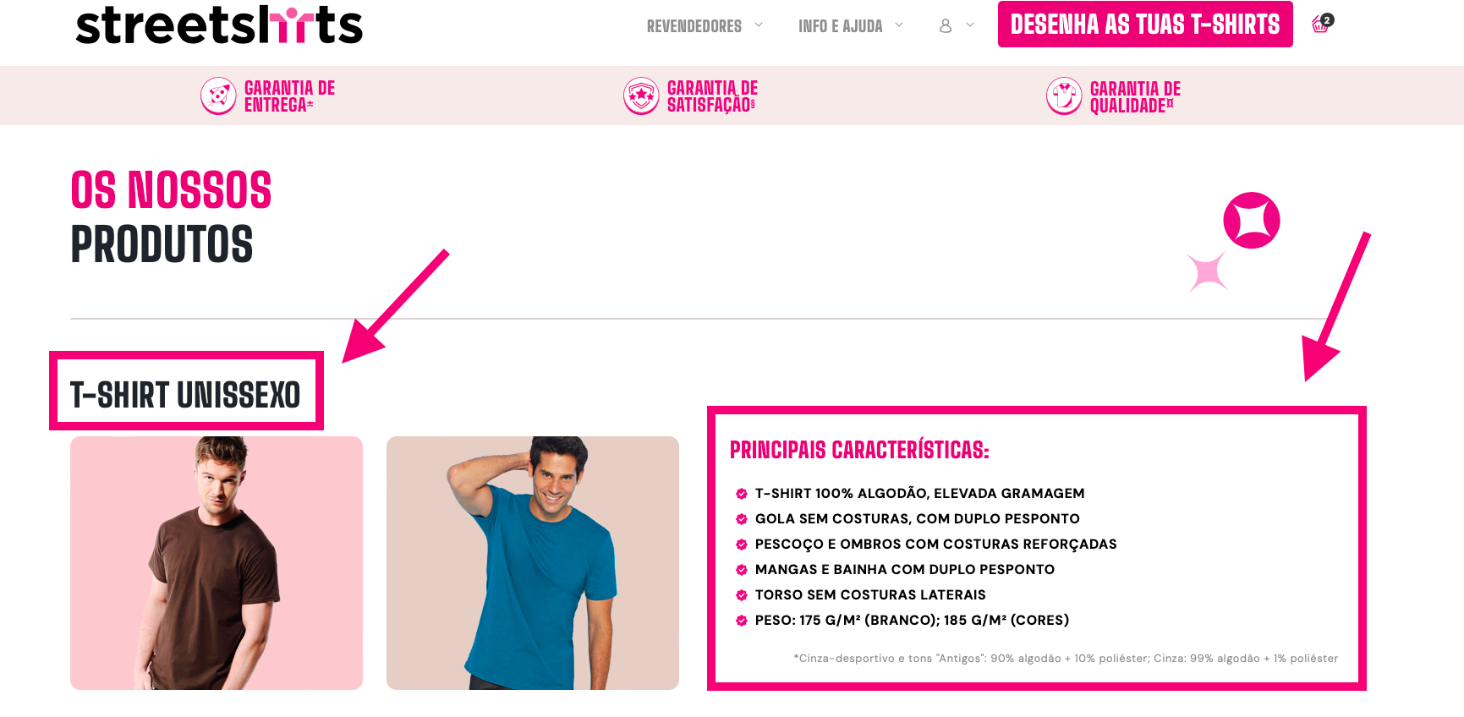Click the delivery guarantee rocket icon

[x=218, y=96]
